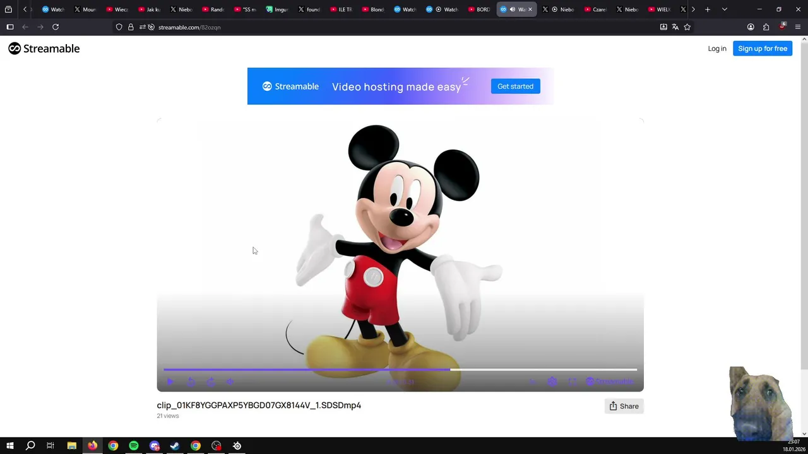The height and width of the screenshot is (454, 808).
Task: List all tabs with the dropdown arrow
Action: [724, 9]
